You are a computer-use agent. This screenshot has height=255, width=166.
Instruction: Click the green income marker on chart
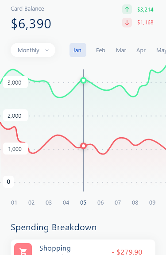(83, 80)
